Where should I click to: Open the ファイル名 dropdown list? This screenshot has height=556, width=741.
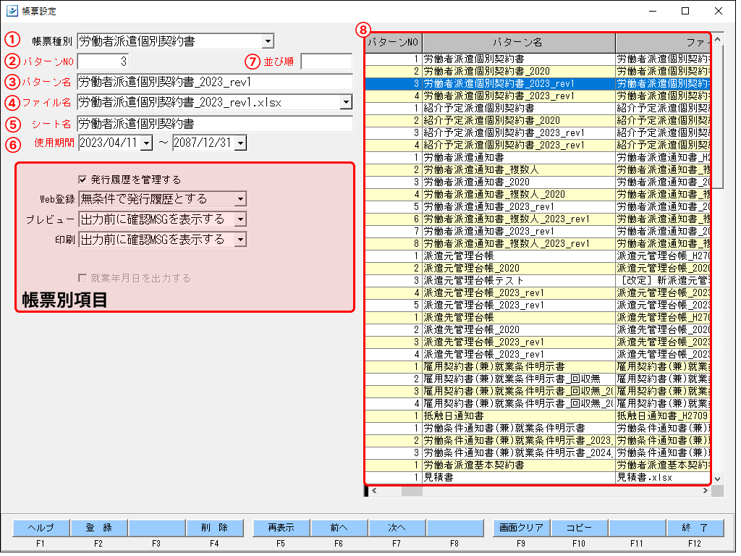tap(345, 102)
